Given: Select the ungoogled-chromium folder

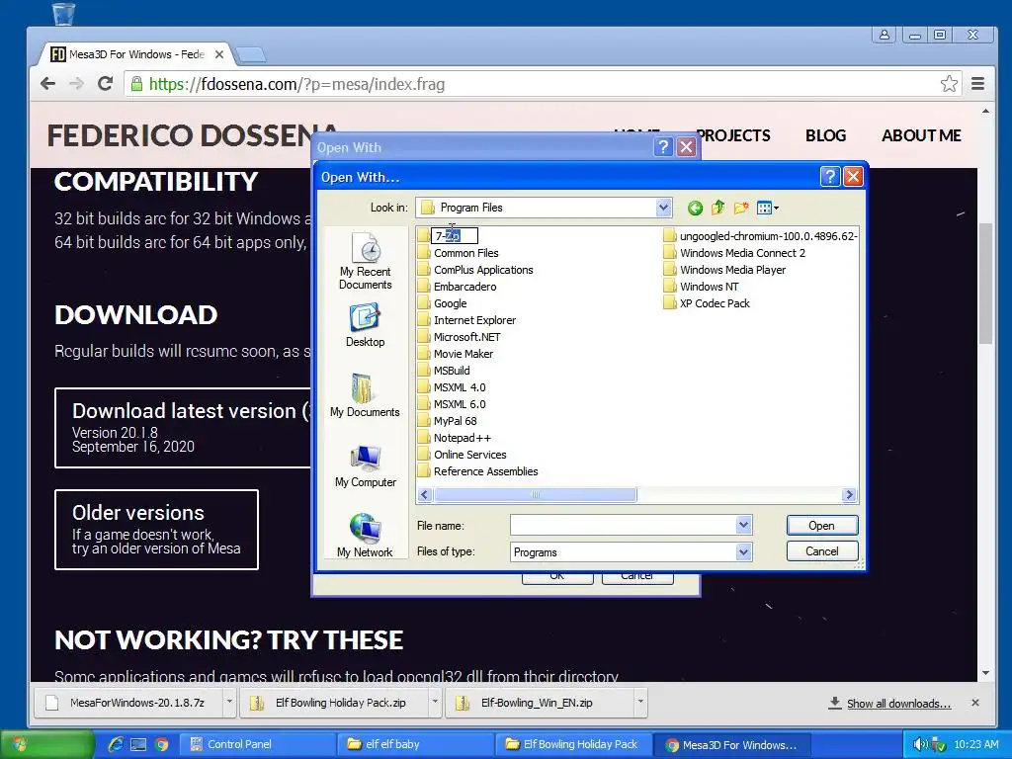Looking at the screenshot, I should coord(760,236).
